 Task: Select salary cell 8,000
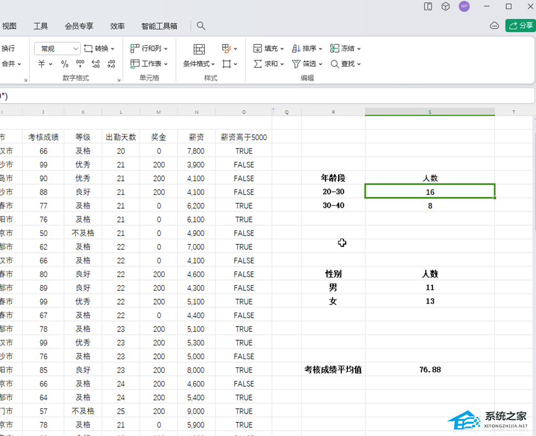pyautogui.click(x=196, y=370)
